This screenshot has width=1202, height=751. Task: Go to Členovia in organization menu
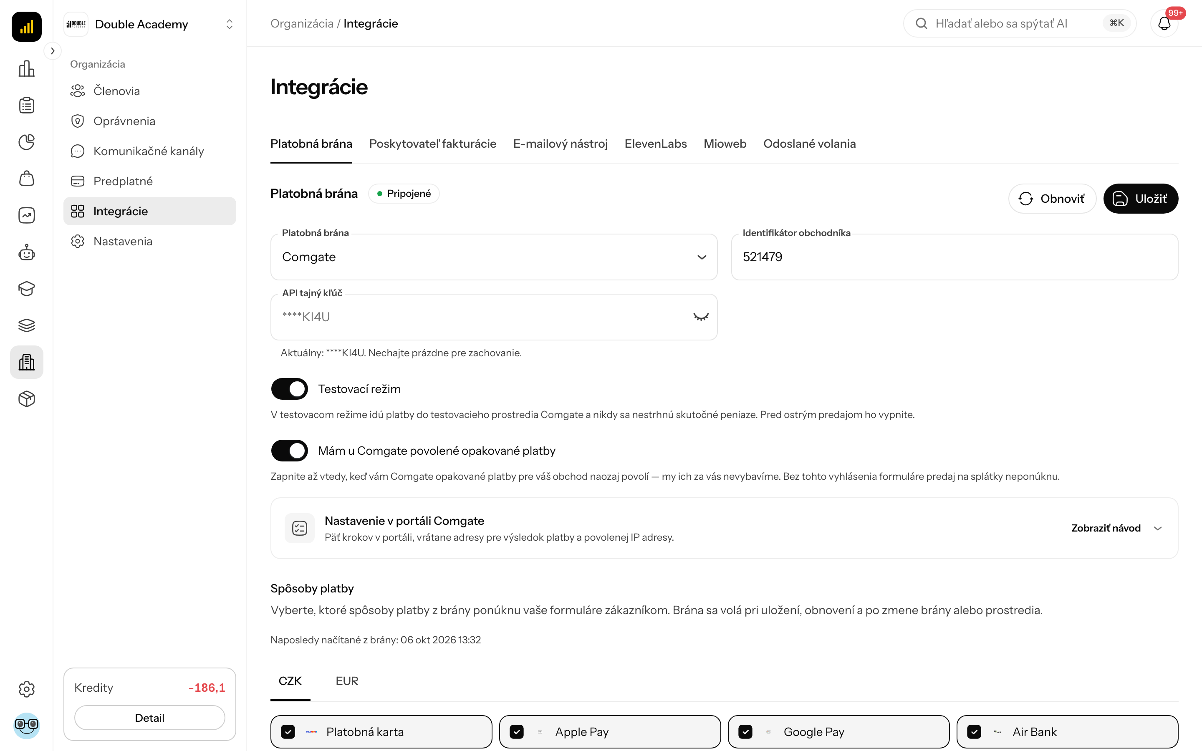pyautogui.click(x=149, y=91)
